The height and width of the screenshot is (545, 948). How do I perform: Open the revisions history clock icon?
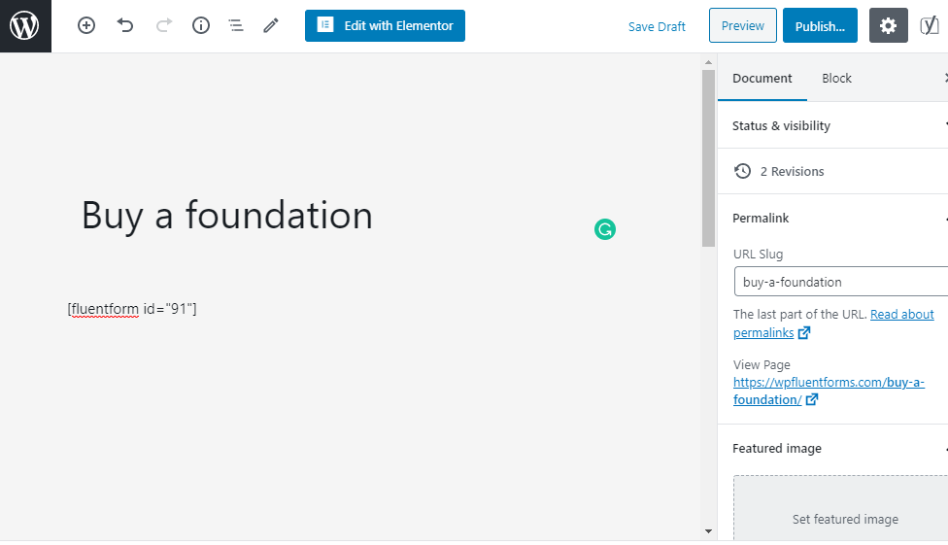pos(742,171)
